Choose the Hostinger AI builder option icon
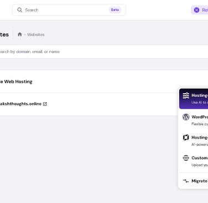Image resolution: width=208 pixels, height=203 pixels. [186, 95]
